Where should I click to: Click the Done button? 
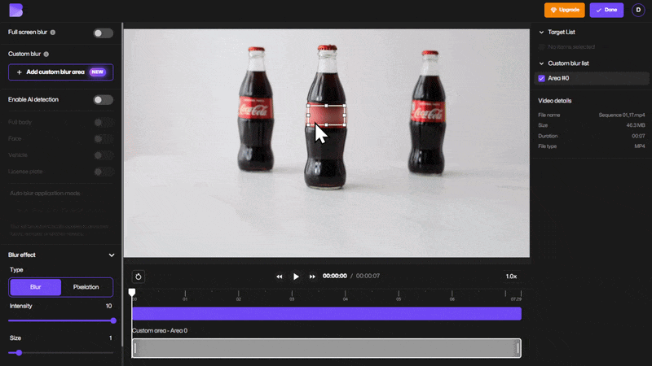coord(606,10)
